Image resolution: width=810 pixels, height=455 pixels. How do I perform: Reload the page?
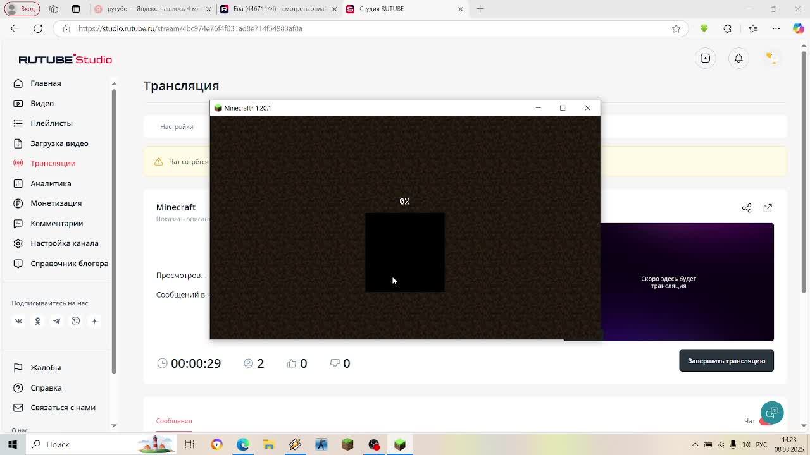point(38,28)
